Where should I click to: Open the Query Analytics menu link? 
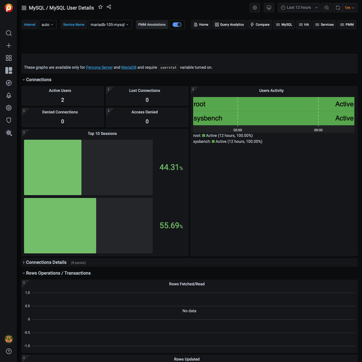[229, 25]
